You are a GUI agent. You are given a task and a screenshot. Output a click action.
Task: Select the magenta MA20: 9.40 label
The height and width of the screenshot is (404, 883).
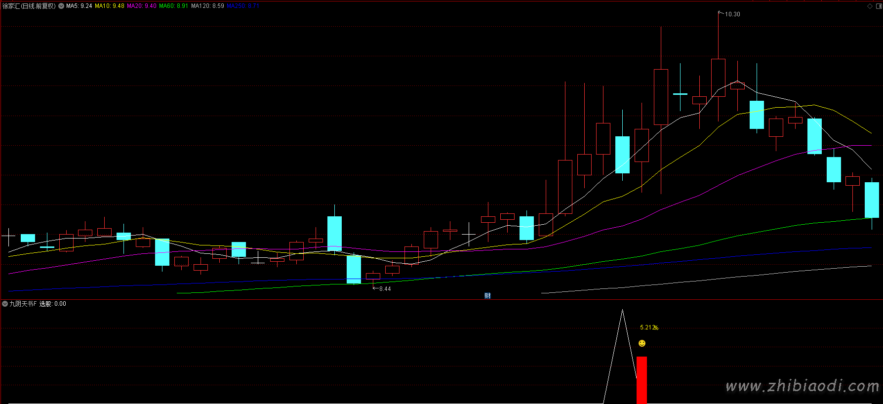pos(142,6)
